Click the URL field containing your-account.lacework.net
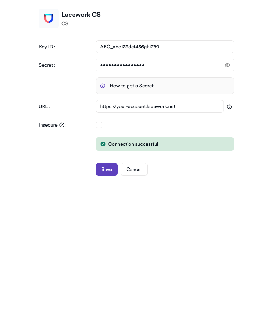The image size is (273, 320). (x=160, y=106)
